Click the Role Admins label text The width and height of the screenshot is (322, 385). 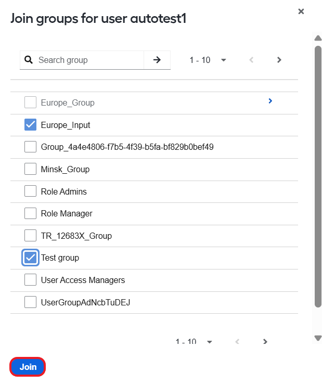63,191
